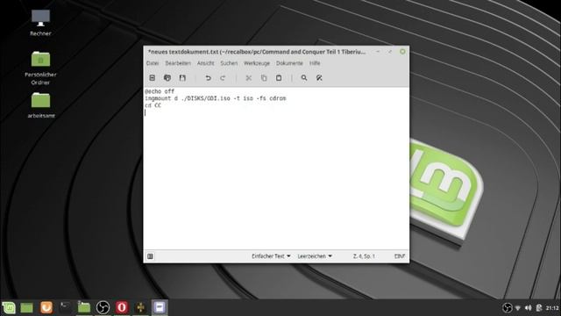Open the Hilfe menu
561x316 pixels.
tap(315, 63)
